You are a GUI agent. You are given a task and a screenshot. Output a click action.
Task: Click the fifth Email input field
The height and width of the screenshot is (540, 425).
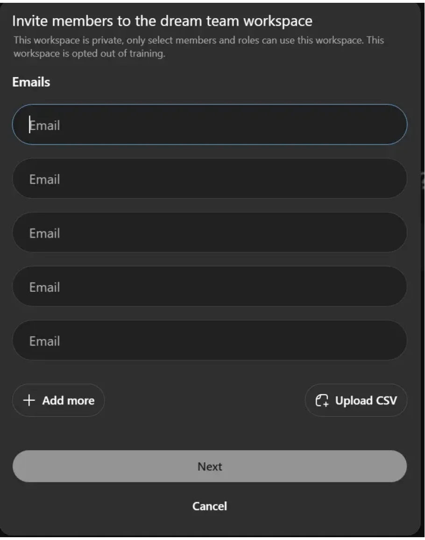[210, 340]
